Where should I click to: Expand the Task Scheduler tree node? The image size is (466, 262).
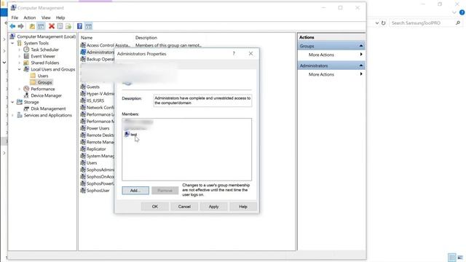tap(20, 49)
